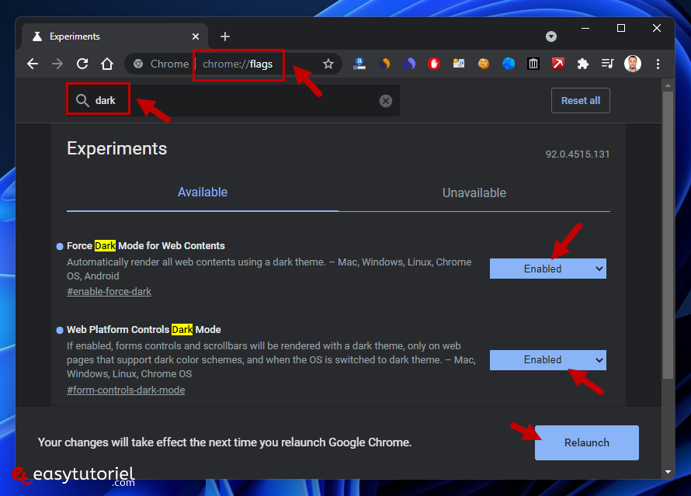Screen dimensions: 691x496
Task: Select the Experiments browser tab
Action: click(x=115, y=36)
